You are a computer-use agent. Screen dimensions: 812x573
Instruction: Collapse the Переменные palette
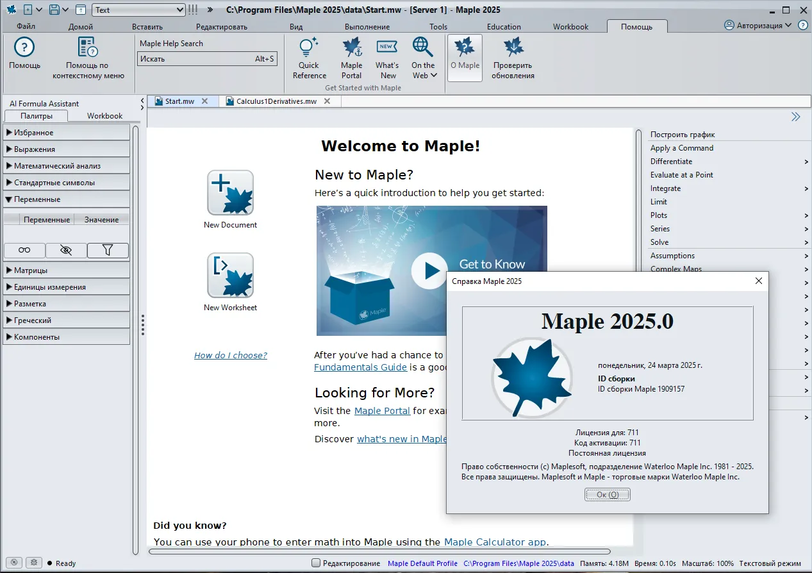point(67,199)
